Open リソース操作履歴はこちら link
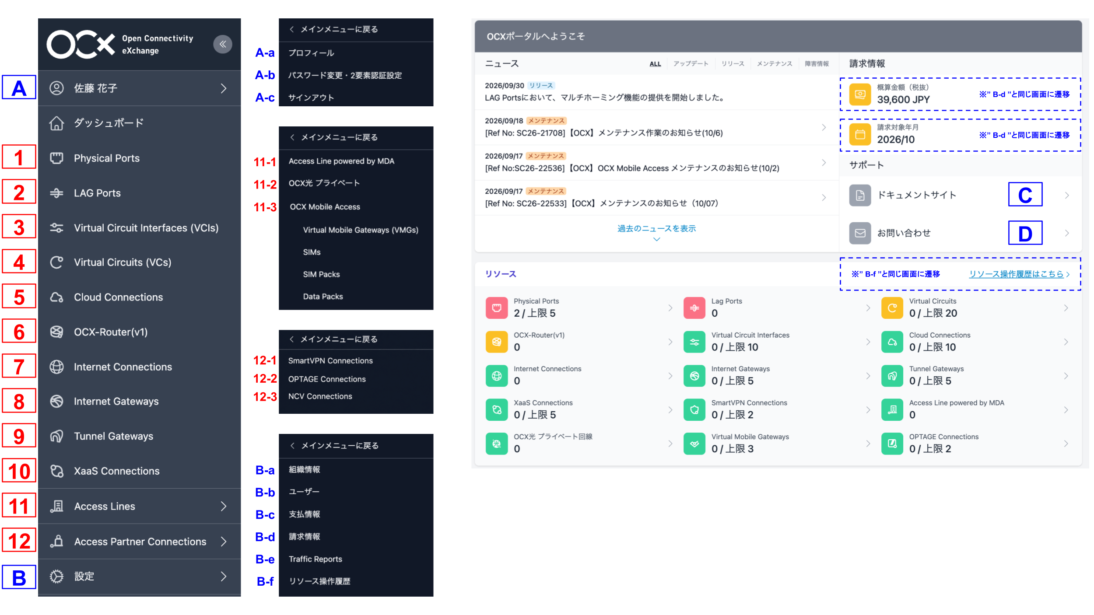The image size is (1094, 615). 1019,274
